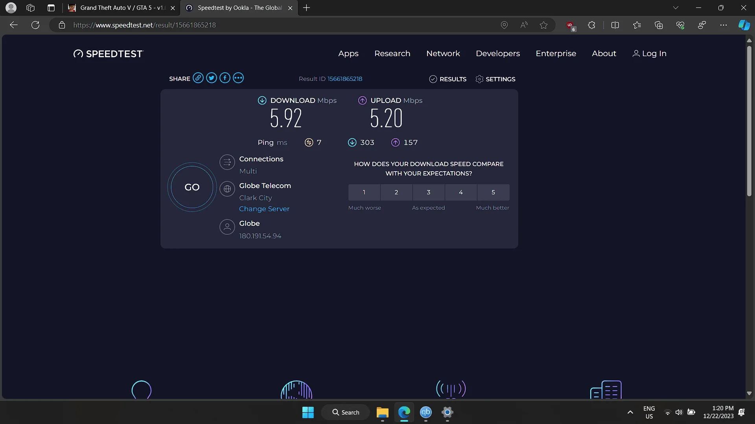This screenshot has height=424, width=755.
Task: Open the Workspaces icon
Action: point(31,8)
